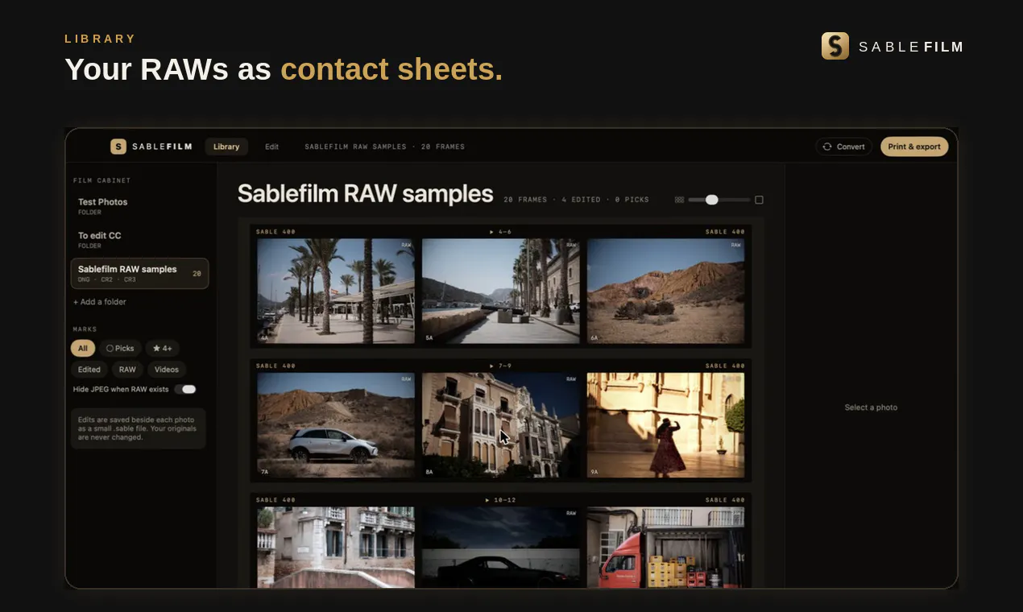Click the large thumbnail square icon
Screen dimensions: 1023x612
[759, 200]
